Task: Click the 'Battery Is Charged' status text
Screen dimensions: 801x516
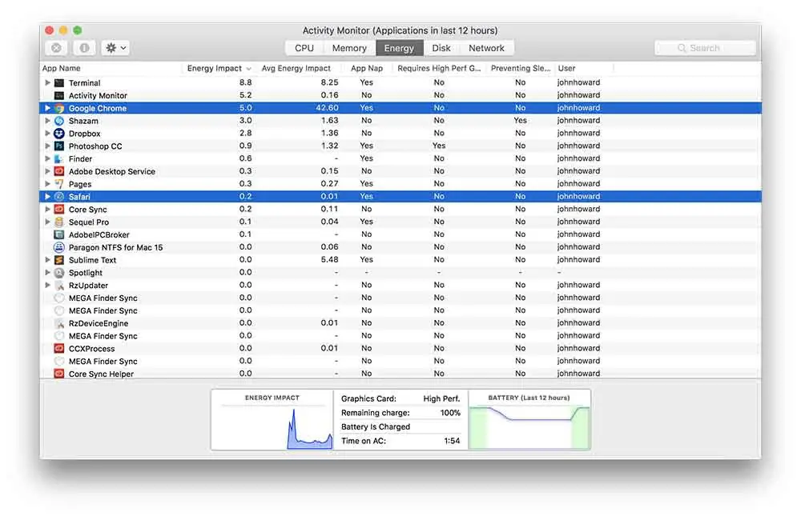Action: (376, 426)
